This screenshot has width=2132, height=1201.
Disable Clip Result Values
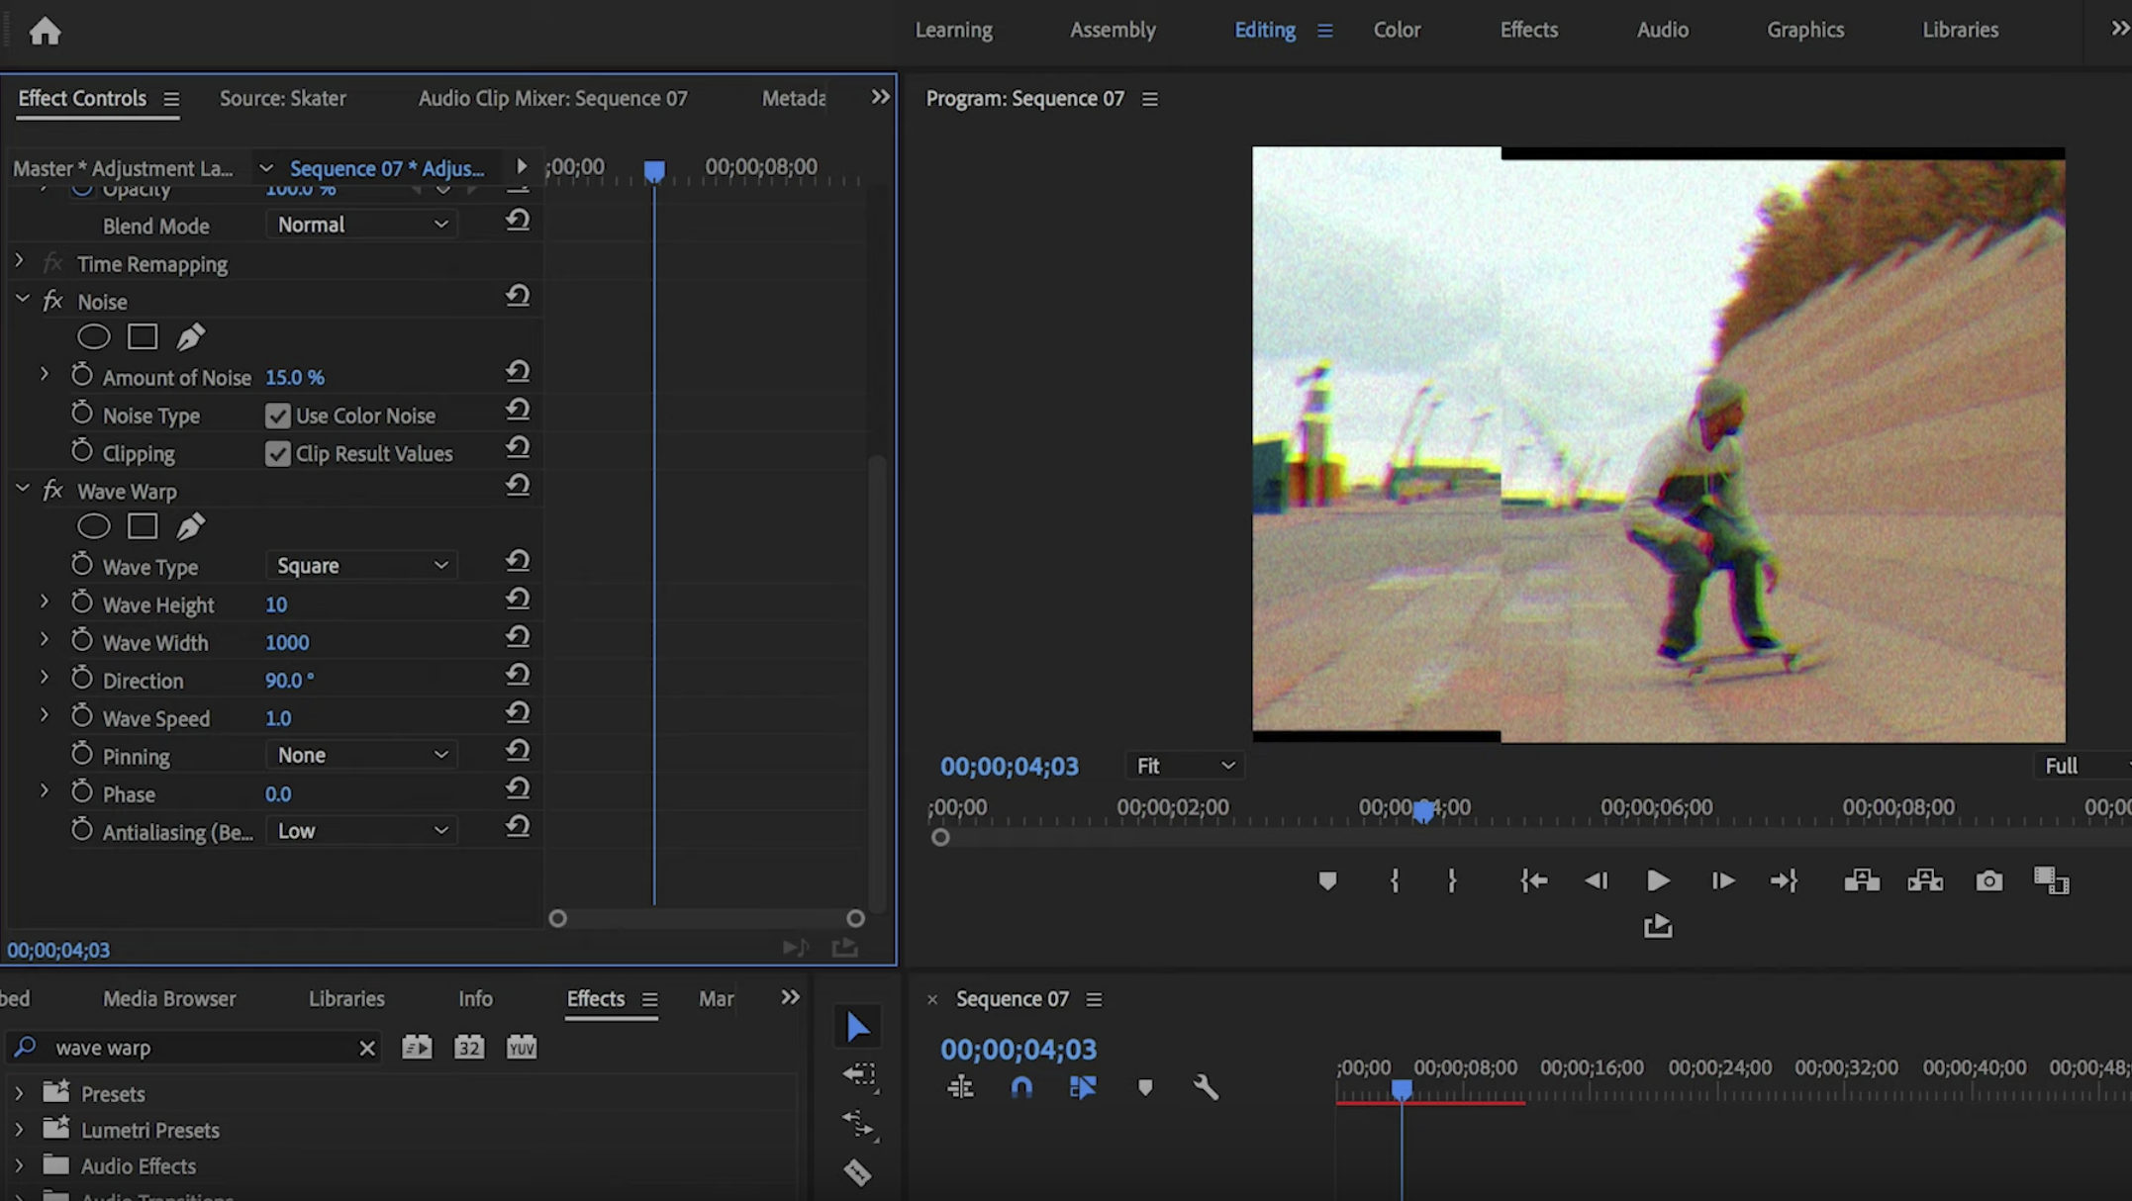(277, 453)
